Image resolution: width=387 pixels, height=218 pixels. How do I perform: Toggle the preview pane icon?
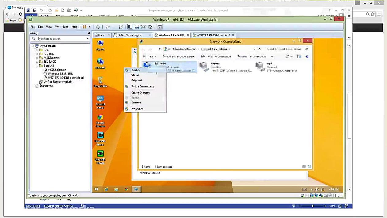(299, 56)
